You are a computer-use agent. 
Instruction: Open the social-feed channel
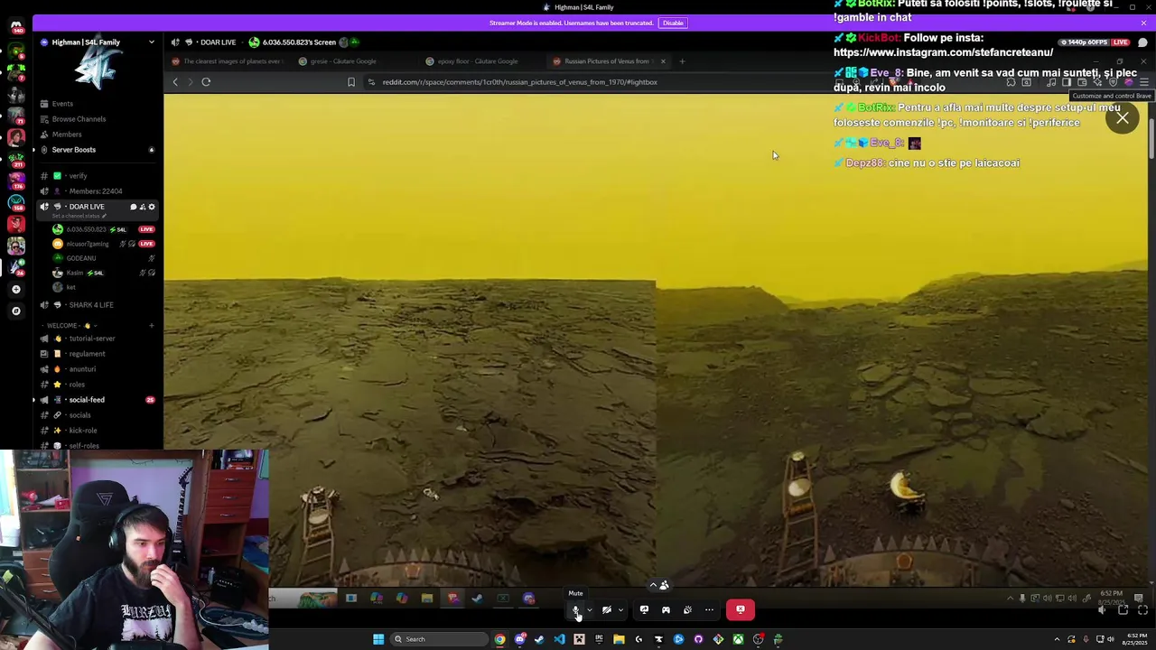[x=87, y=400]
